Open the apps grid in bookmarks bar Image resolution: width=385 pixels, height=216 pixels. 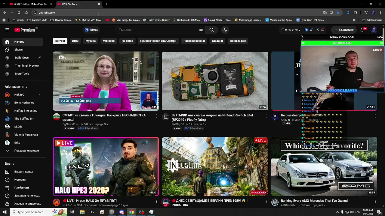tap(4, 20)
